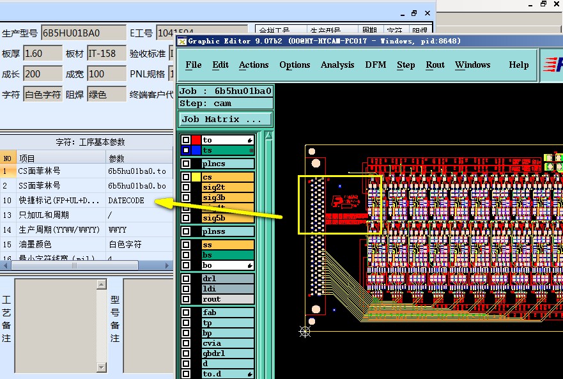Select the to layer name

[x=228, y=140]
